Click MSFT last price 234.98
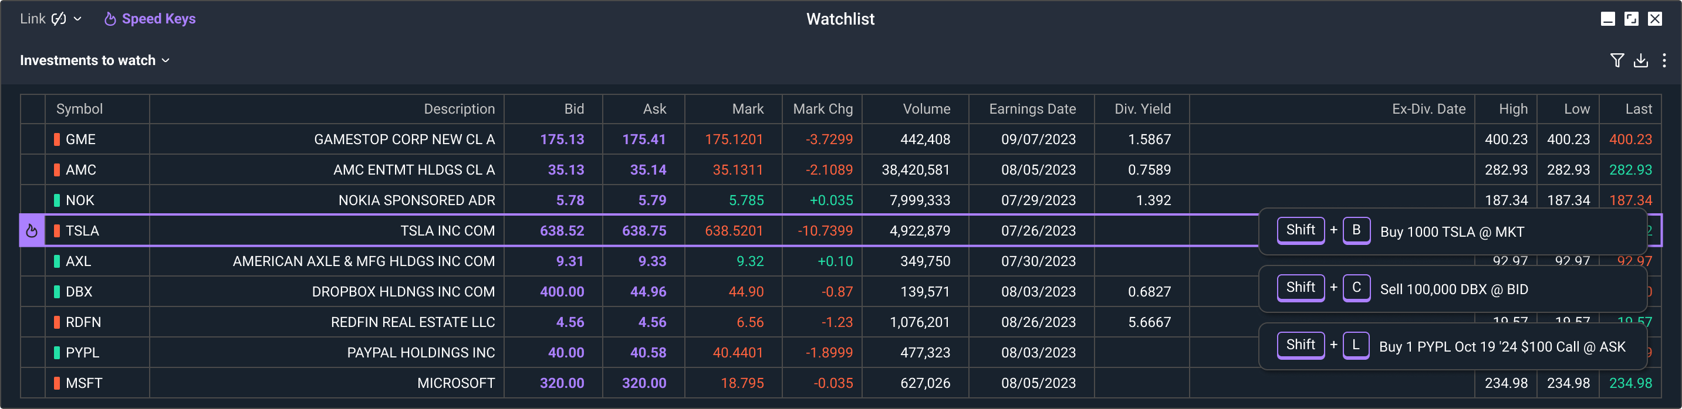 coord(1630,383)
